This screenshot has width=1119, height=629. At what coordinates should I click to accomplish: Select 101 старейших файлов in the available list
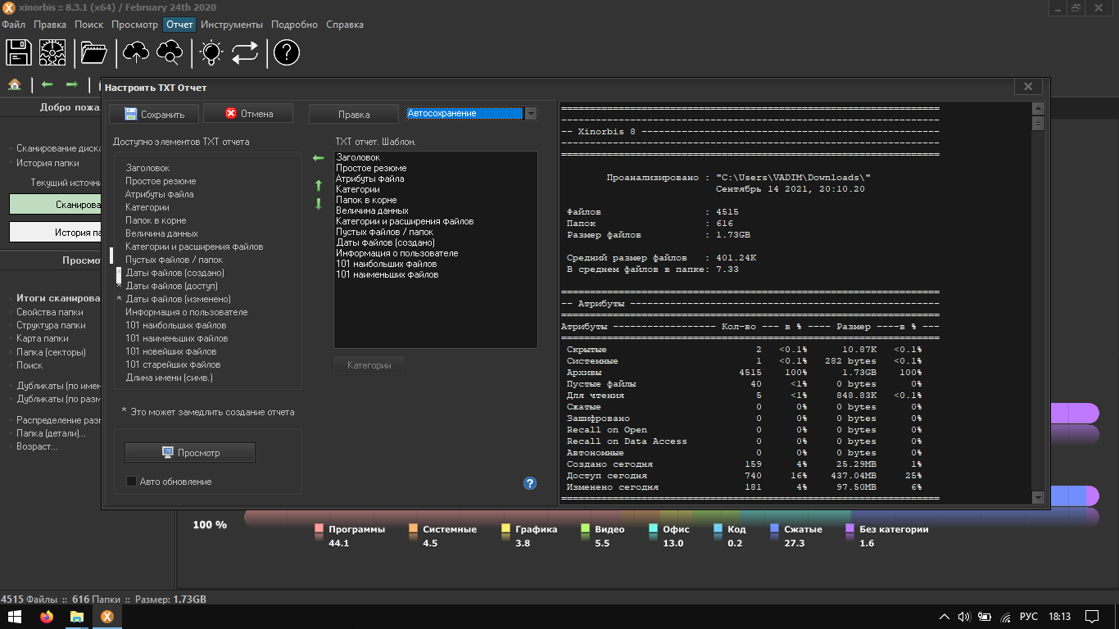pyautogui.click(x=173, y=364)
